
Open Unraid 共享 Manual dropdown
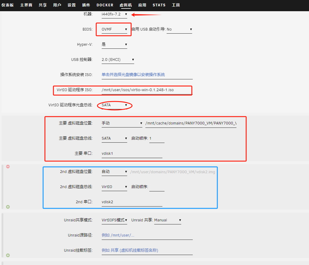pyautogui.click(x=168, y=220)
